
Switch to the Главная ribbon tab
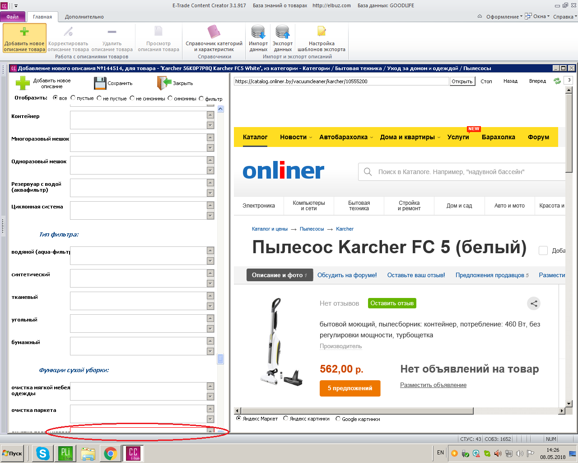(42, 17)
